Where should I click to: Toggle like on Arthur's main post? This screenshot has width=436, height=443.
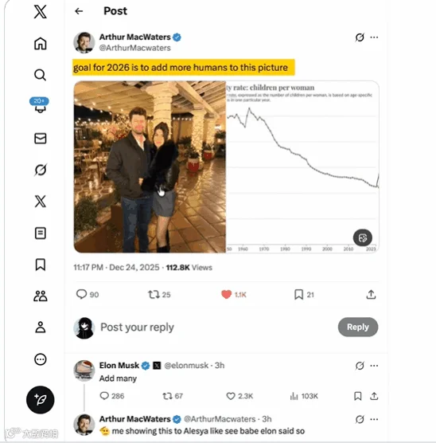click(x=234, y=295)
